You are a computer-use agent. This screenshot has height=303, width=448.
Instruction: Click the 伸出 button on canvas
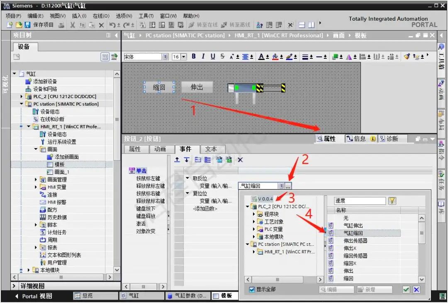click(x=197, y=87)
